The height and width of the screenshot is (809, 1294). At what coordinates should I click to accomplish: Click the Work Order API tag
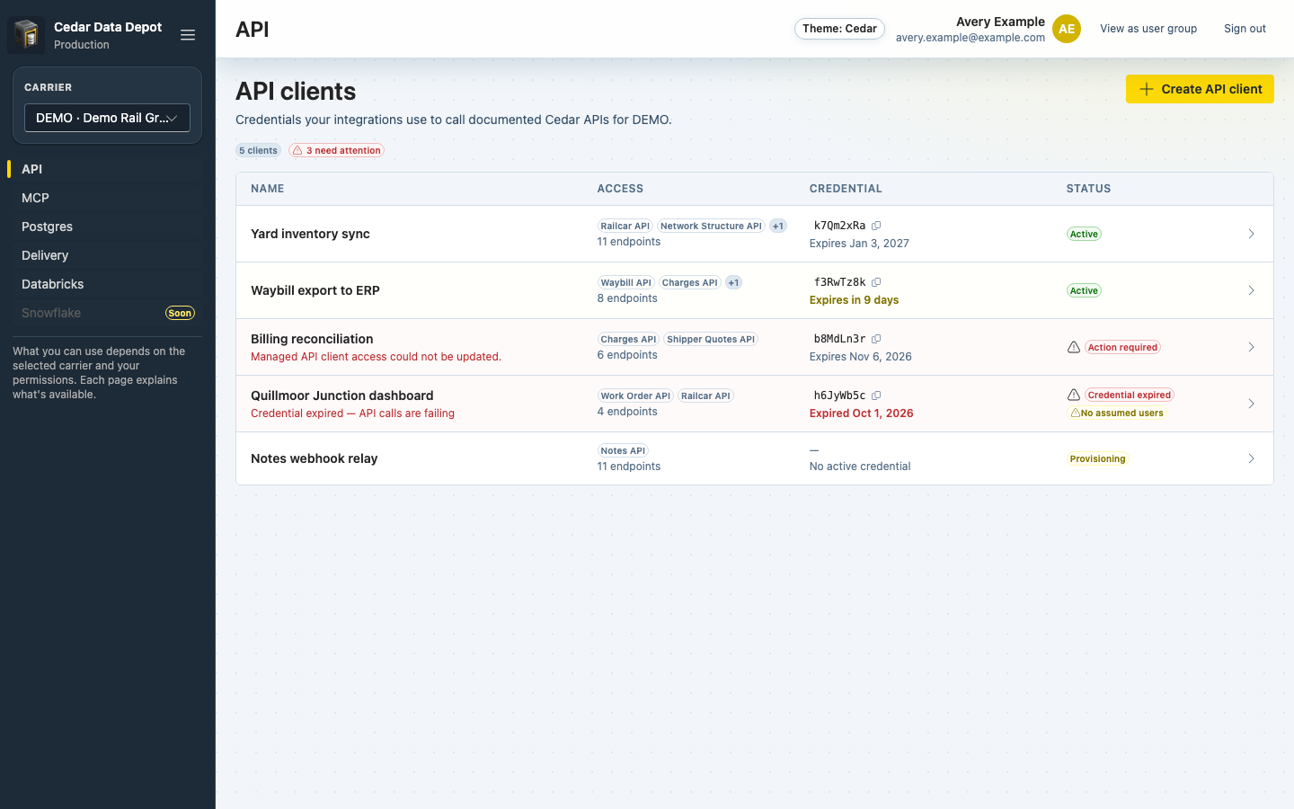click(x=635, y=396)
